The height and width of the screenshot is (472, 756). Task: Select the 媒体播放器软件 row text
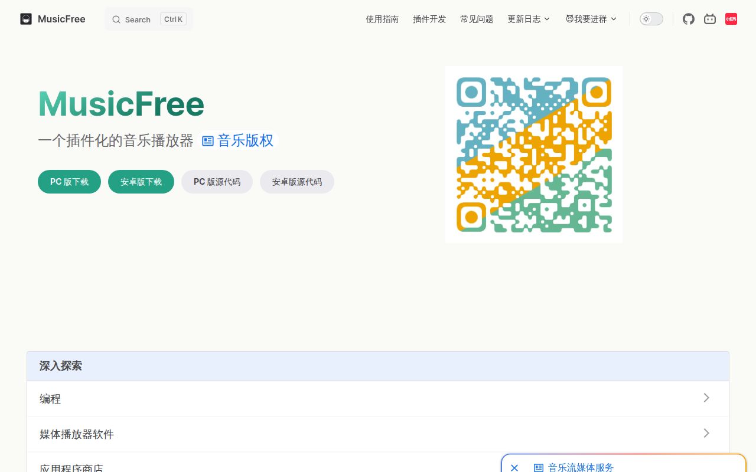coord(77,434)
